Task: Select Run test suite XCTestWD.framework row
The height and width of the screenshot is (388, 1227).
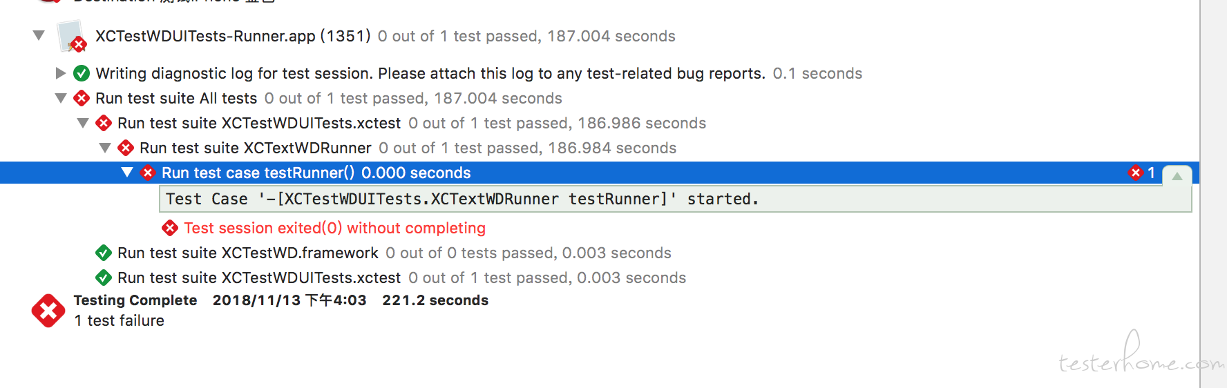Action: coord(394,253)
